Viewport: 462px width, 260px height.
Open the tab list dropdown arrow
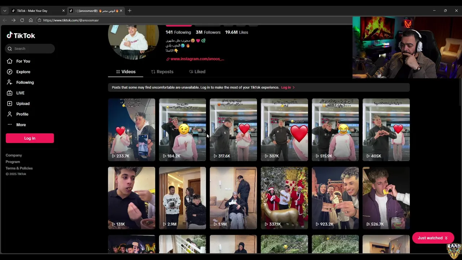coord(5,11)
